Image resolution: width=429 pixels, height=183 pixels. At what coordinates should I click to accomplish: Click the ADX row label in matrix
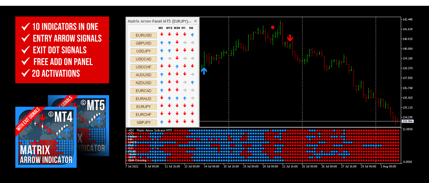coord(131,130)
